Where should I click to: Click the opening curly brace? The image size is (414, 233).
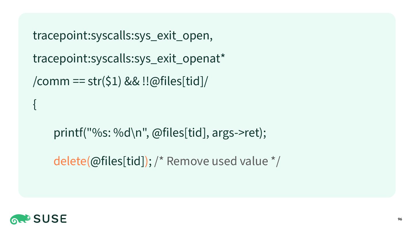(35, 105)
